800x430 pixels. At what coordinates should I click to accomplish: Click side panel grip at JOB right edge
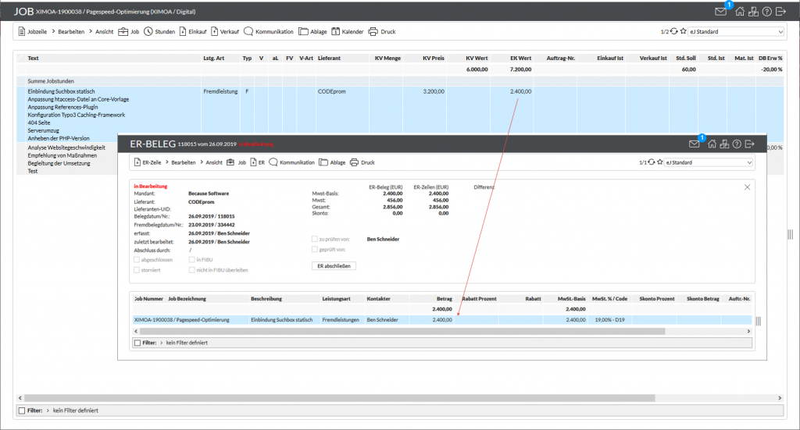(791, 234)
